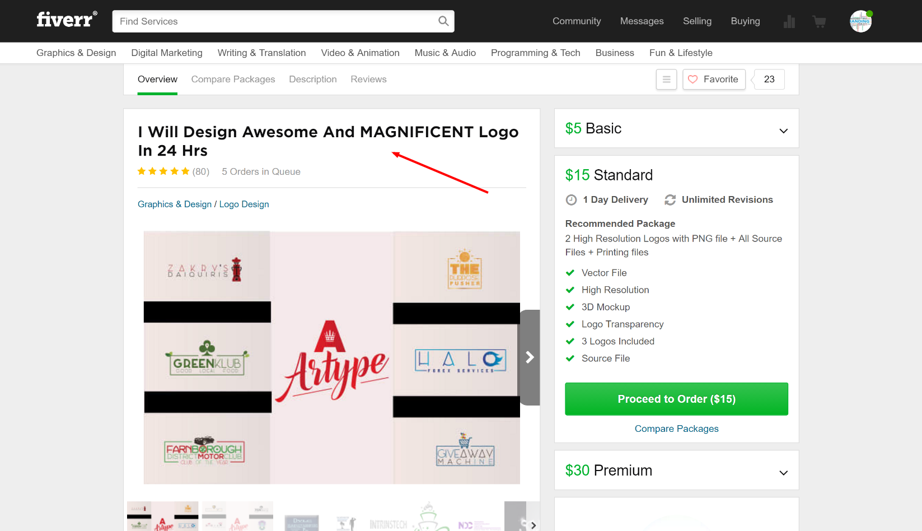Click the $15 Standard package heading
The height and width of the screenshot is (531, 922).
click(609, 175)
